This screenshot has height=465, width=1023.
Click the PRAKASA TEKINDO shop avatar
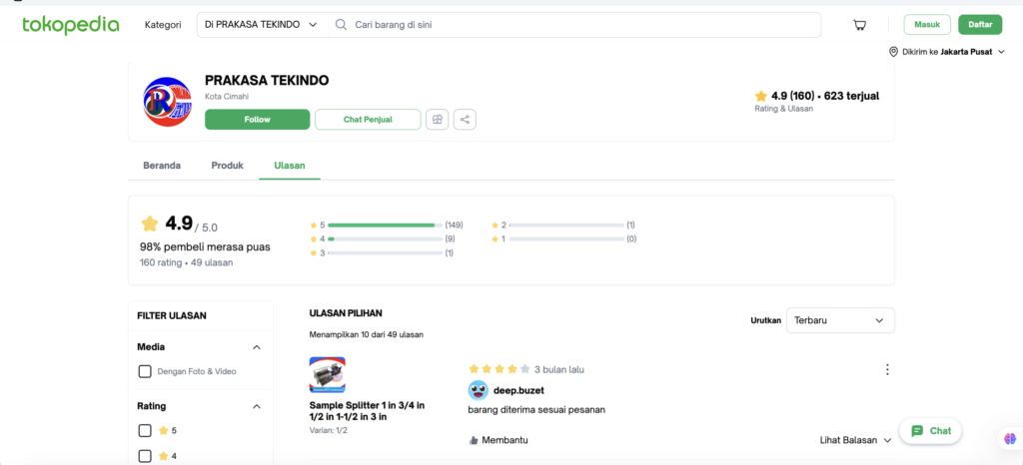click(167, 101)
